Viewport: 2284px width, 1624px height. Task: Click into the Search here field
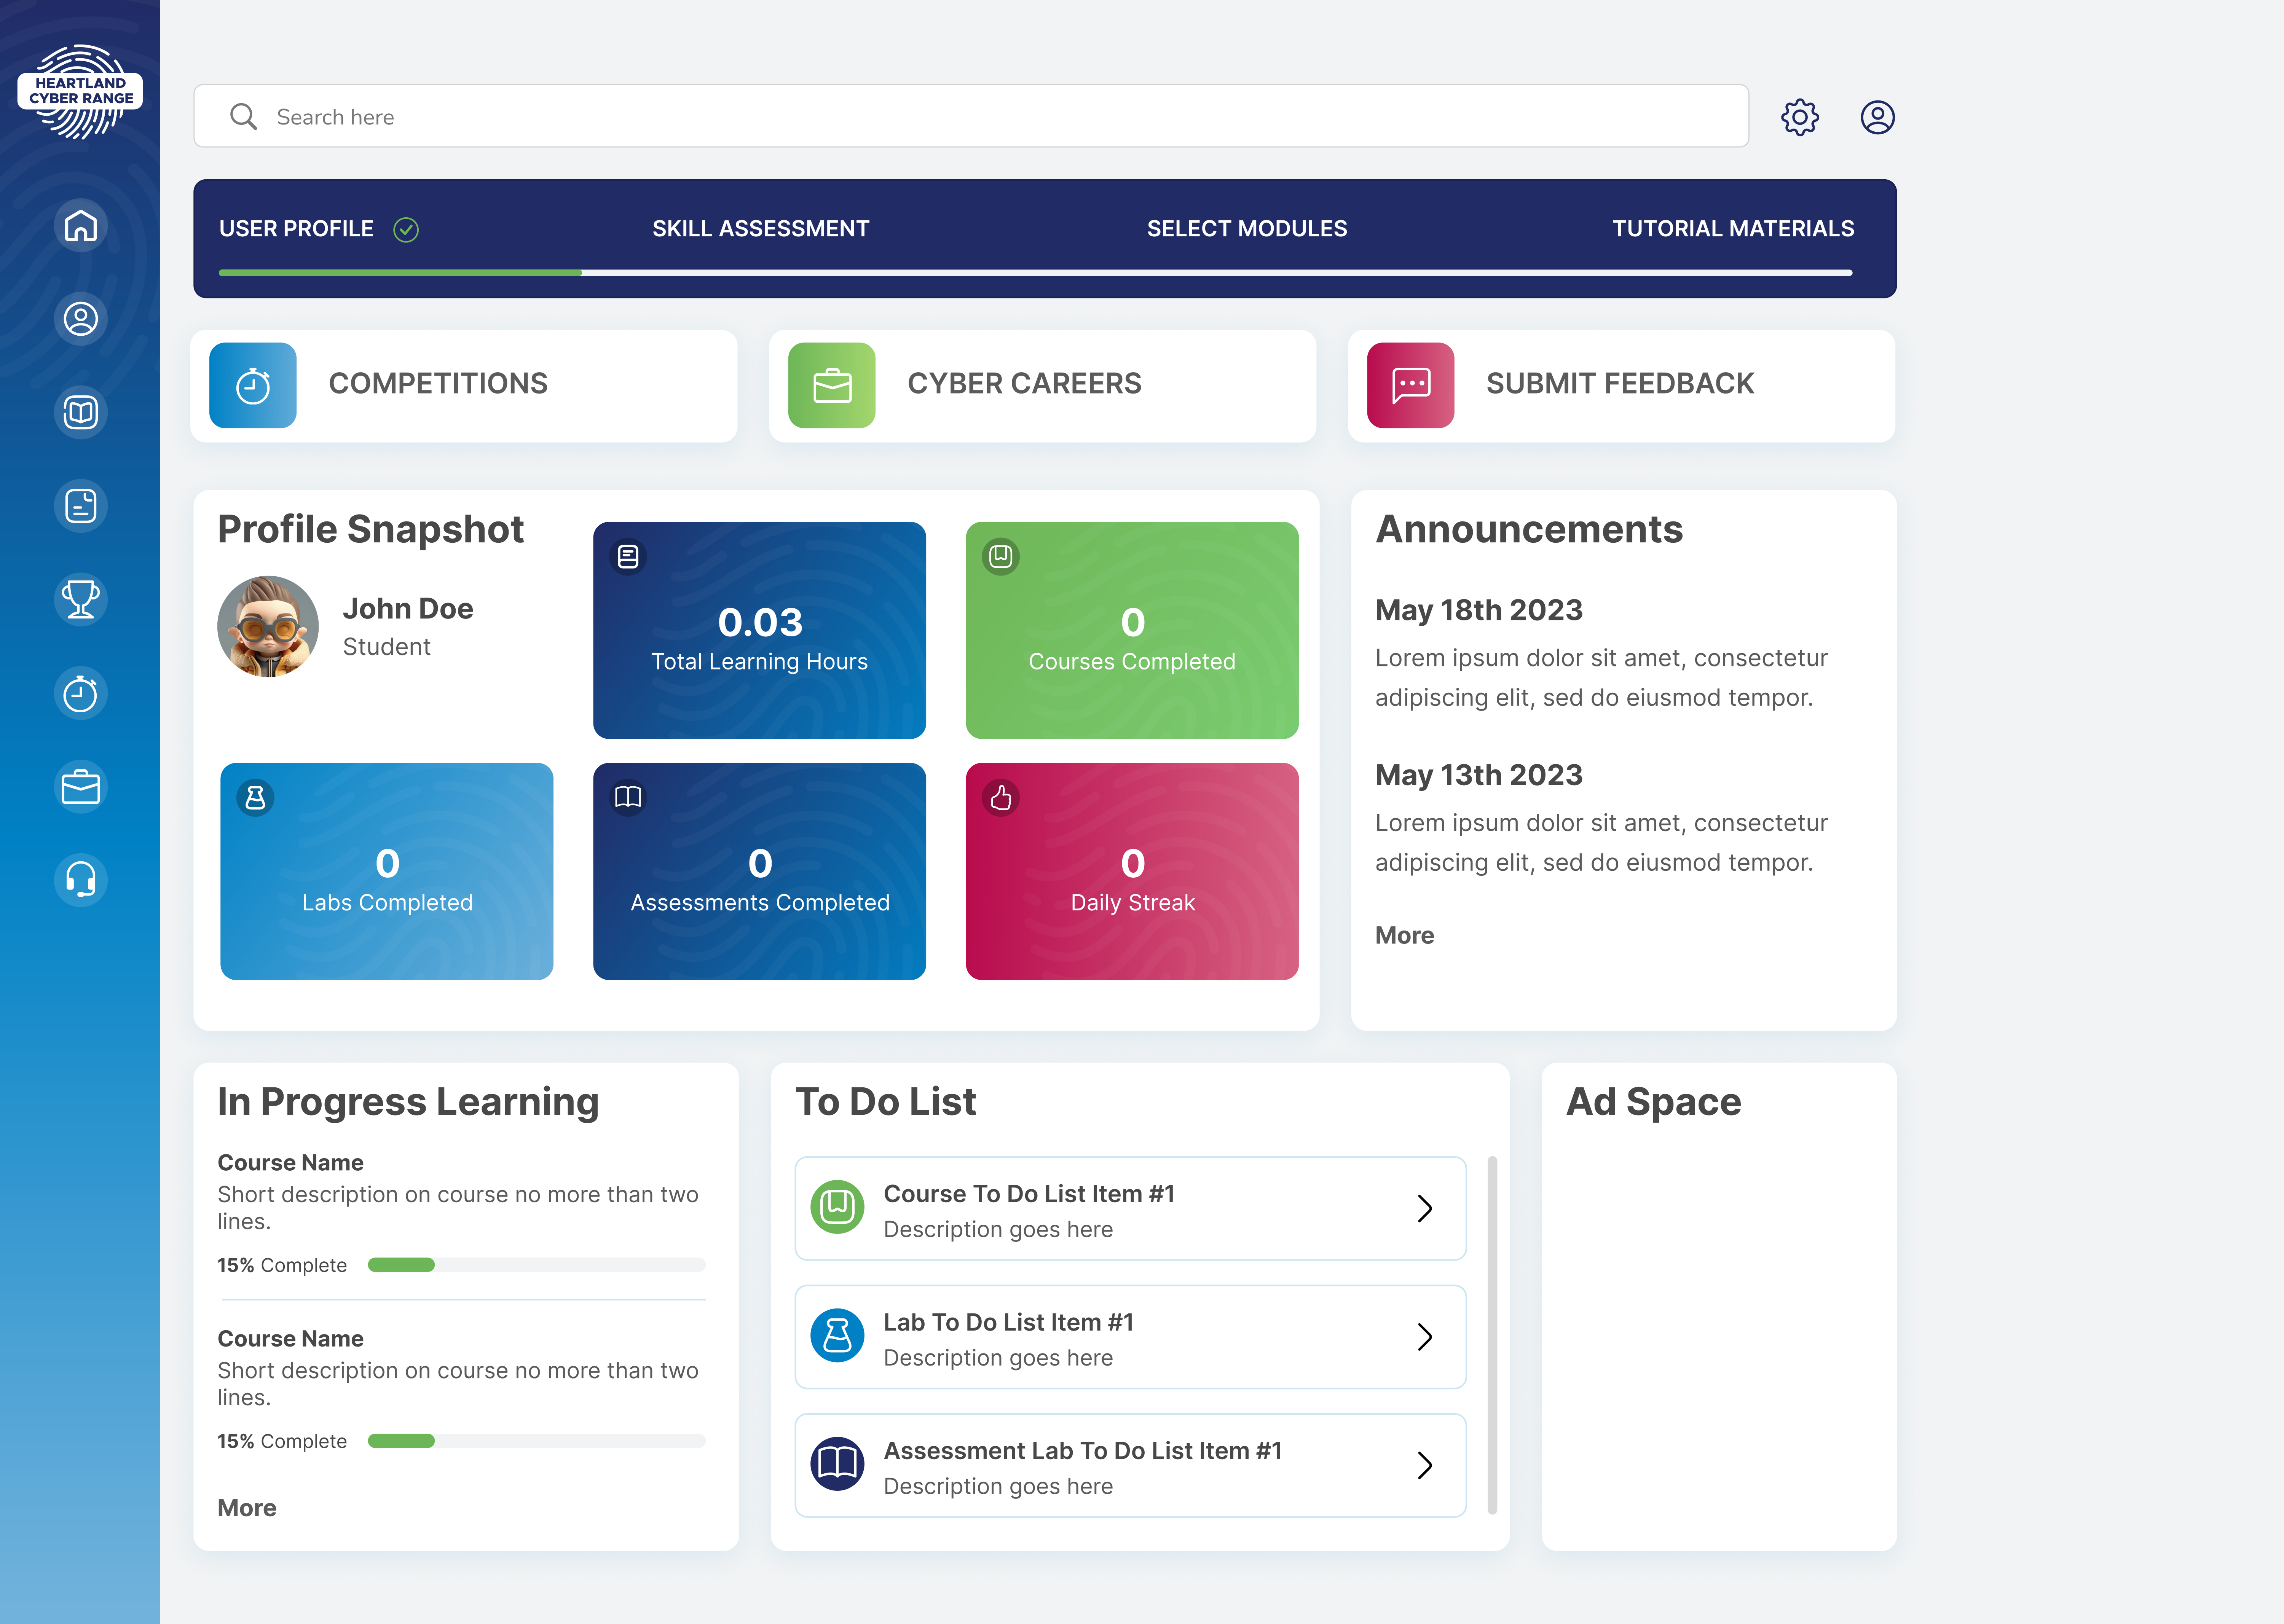tap(971, 117)
